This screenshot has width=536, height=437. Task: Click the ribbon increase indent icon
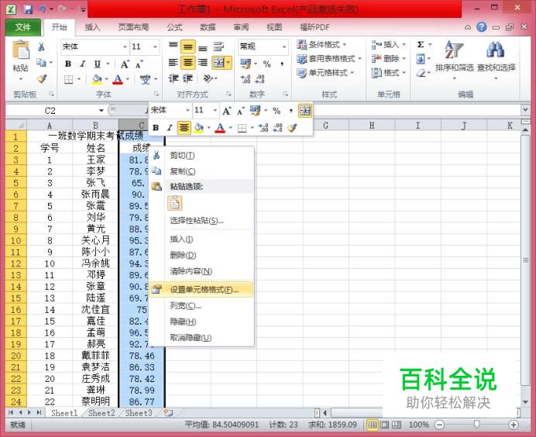click(187, 79)
